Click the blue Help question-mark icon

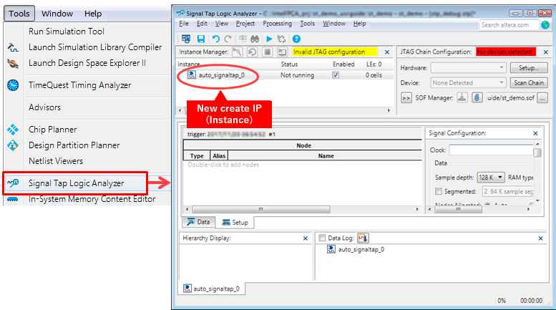coord(296,39)
